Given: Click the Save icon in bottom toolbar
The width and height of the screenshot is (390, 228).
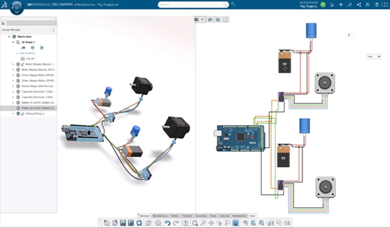Looking at the screenshot, I should (x=123, y=223).
